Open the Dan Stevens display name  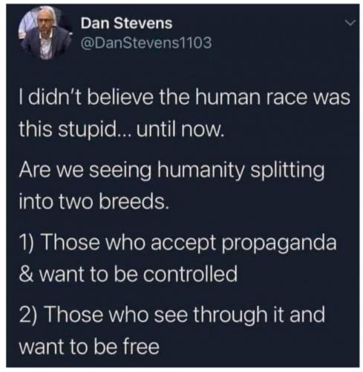coord(126,23)
